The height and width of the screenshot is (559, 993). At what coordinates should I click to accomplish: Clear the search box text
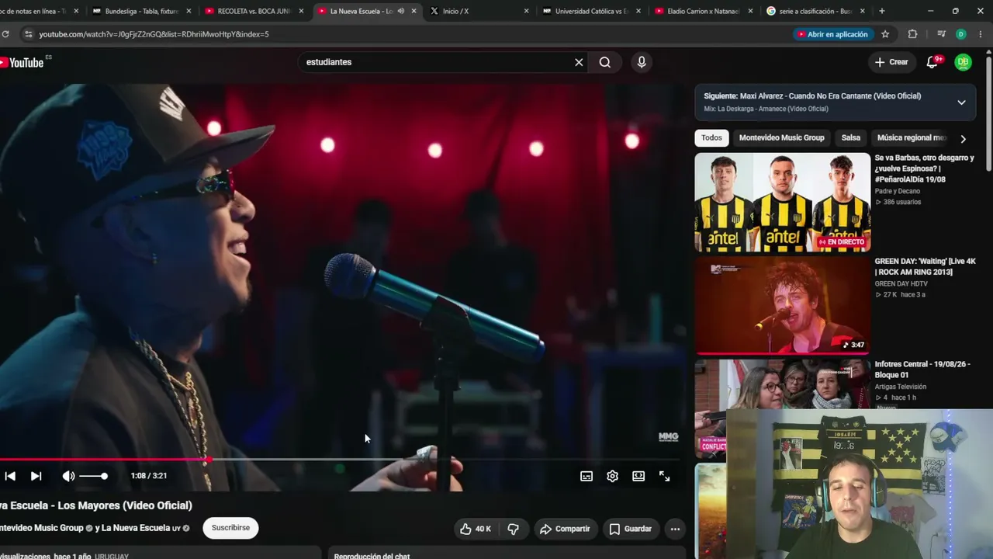pyautogui.click(x=579, y=62)
